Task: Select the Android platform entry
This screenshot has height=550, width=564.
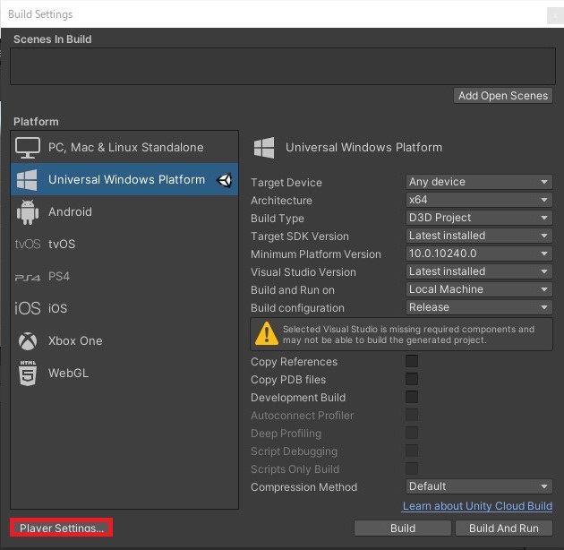Action: pyautogui.click(x=124, y=212)
